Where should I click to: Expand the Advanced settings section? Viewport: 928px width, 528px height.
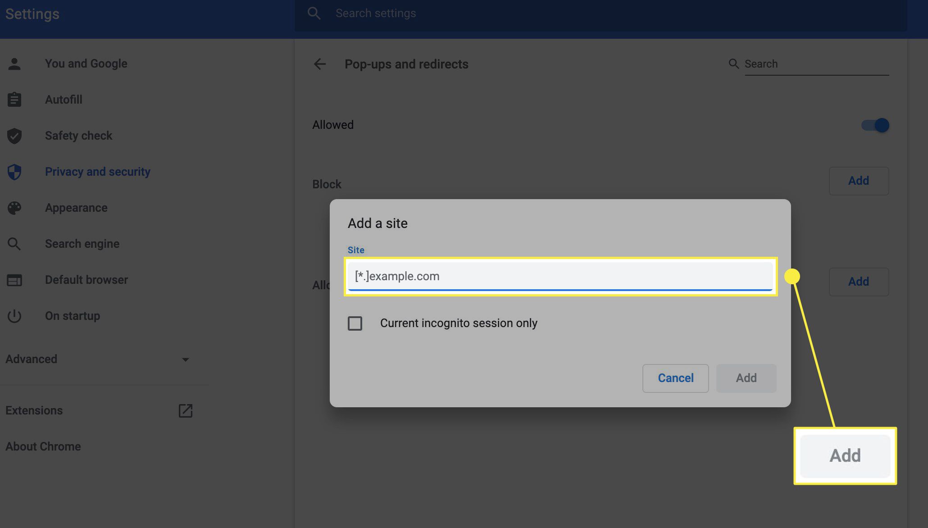(x=185, y=358)
